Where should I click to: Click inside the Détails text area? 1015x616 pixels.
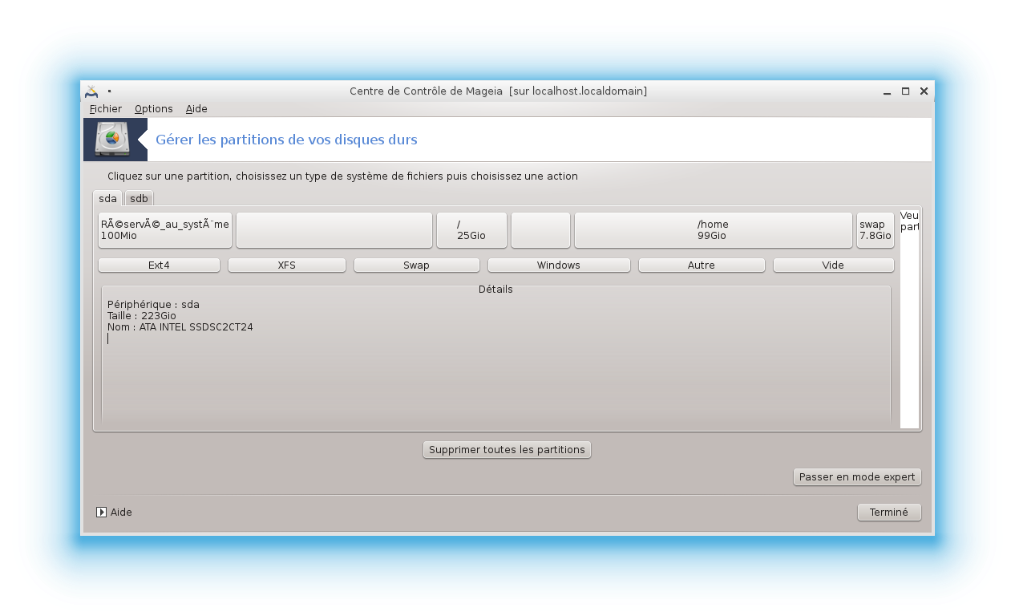[495, 369]
